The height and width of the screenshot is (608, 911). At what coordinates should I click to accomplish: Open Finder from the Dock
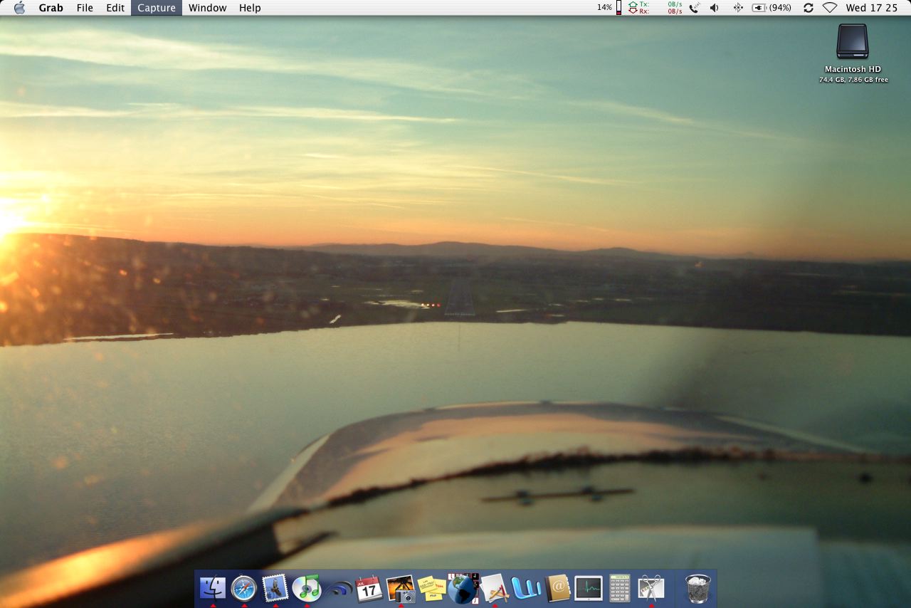(x=213, y=588)
